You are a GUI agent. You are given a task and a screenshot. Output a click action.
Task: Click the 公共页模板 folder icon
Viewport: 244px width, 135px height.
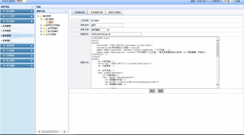44,34
